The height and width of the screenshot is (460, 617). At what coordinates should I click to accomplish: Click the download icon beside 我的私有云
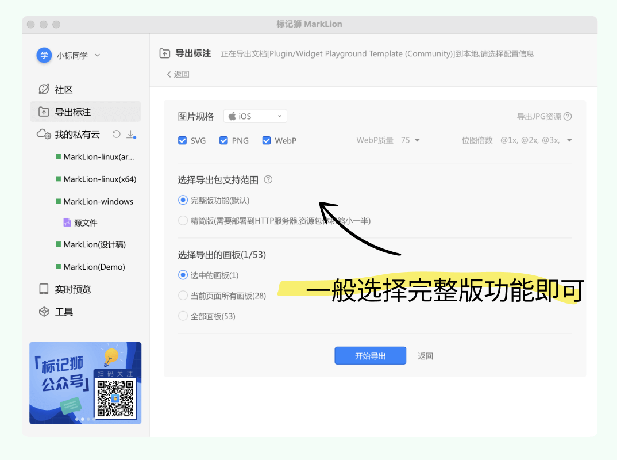click(x=130, y=134)
